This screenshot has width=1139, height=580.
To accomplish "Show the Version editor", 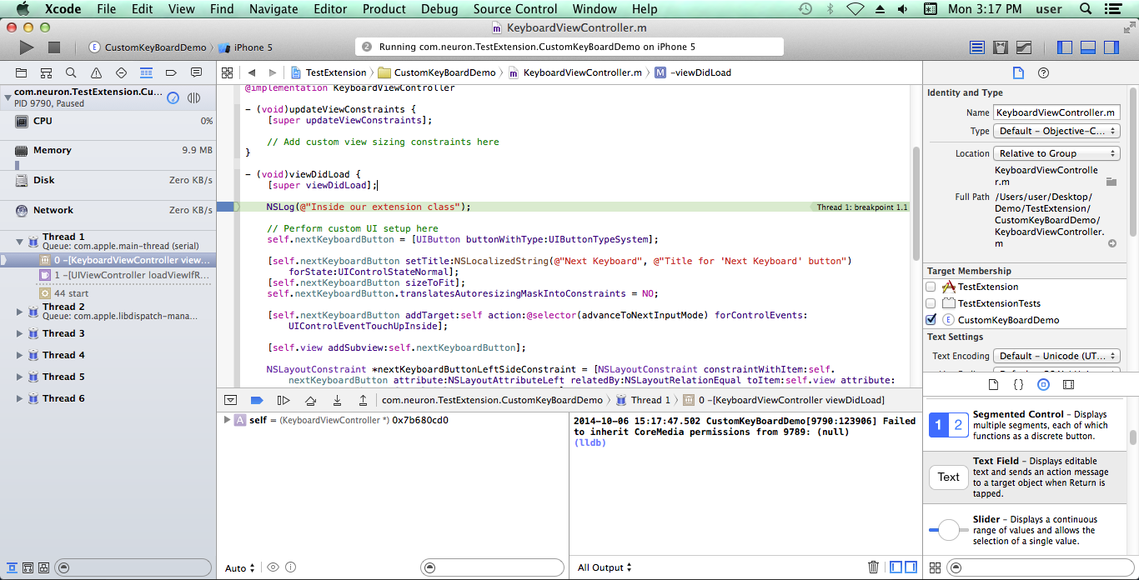I will pos(1024,47).
